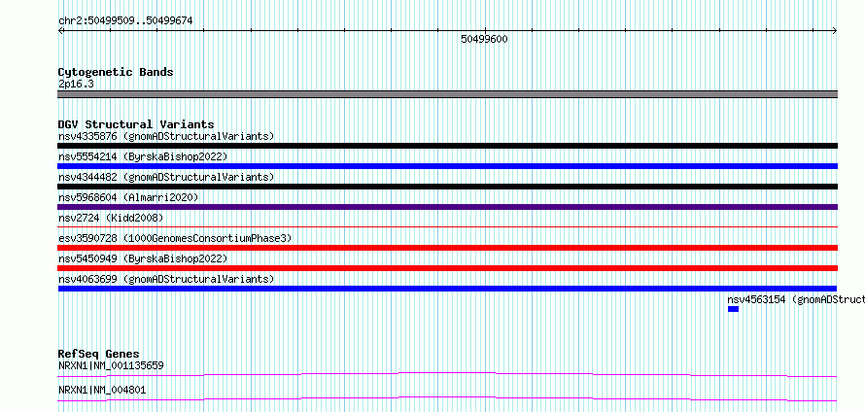
Task: Click the nsv5450949 (ByrskaBishop2022) label
Action: click(143, 258)
